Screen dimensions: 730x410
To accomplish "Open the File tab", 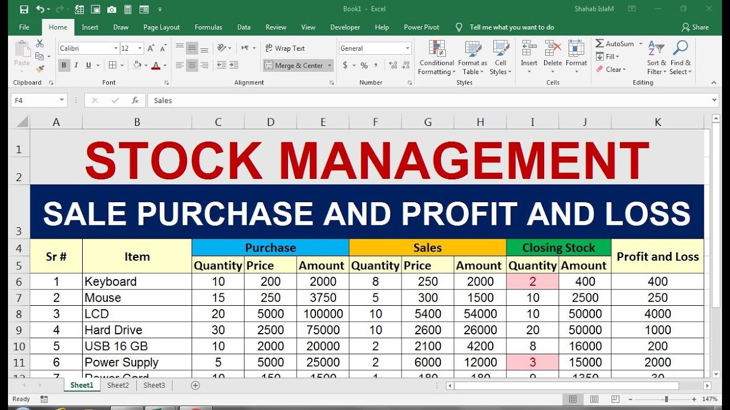I will pos(24,27).
